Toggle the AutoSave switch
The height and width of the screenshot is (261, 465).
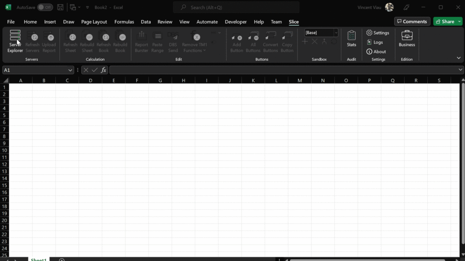(45, 8)
